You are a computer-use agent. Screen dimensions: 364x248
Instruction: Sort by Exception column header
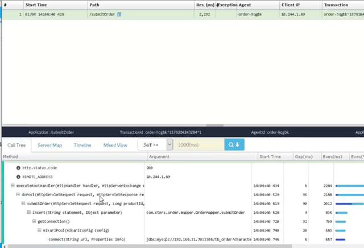click(x=226, y=5)
